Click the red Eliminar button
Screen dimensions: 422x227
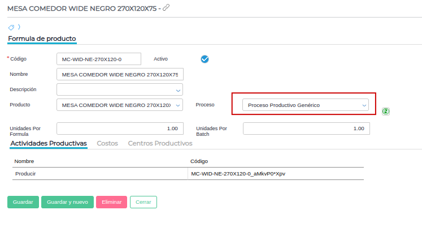click(112, 202)
